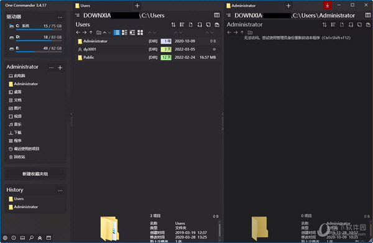
Task: Go up one level in Users pane
Action: click(x=91, y=32)
